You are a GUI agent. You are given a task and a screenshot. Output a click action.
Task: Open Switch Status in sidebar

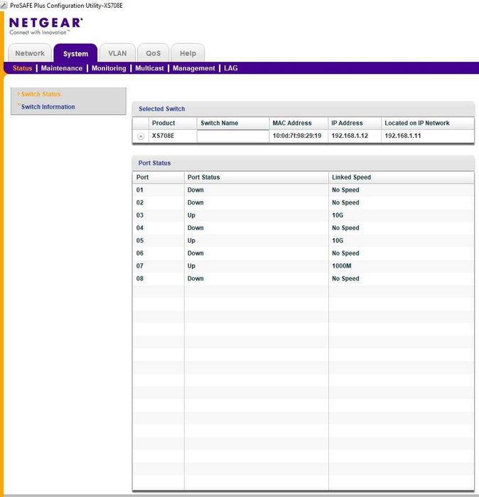point(41,94)
